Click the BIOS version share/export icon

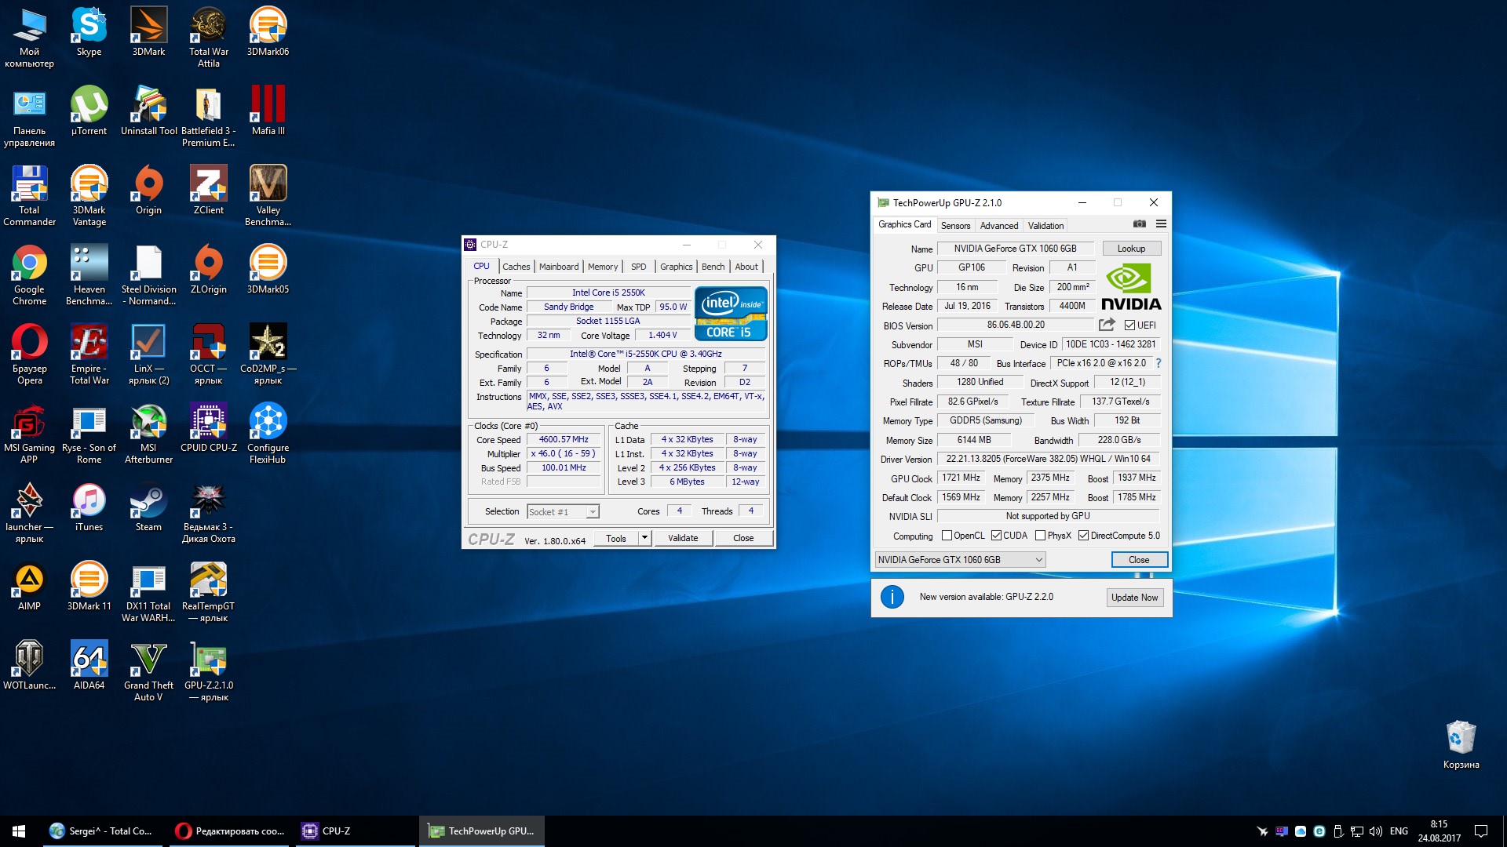tap(1107, 325)
